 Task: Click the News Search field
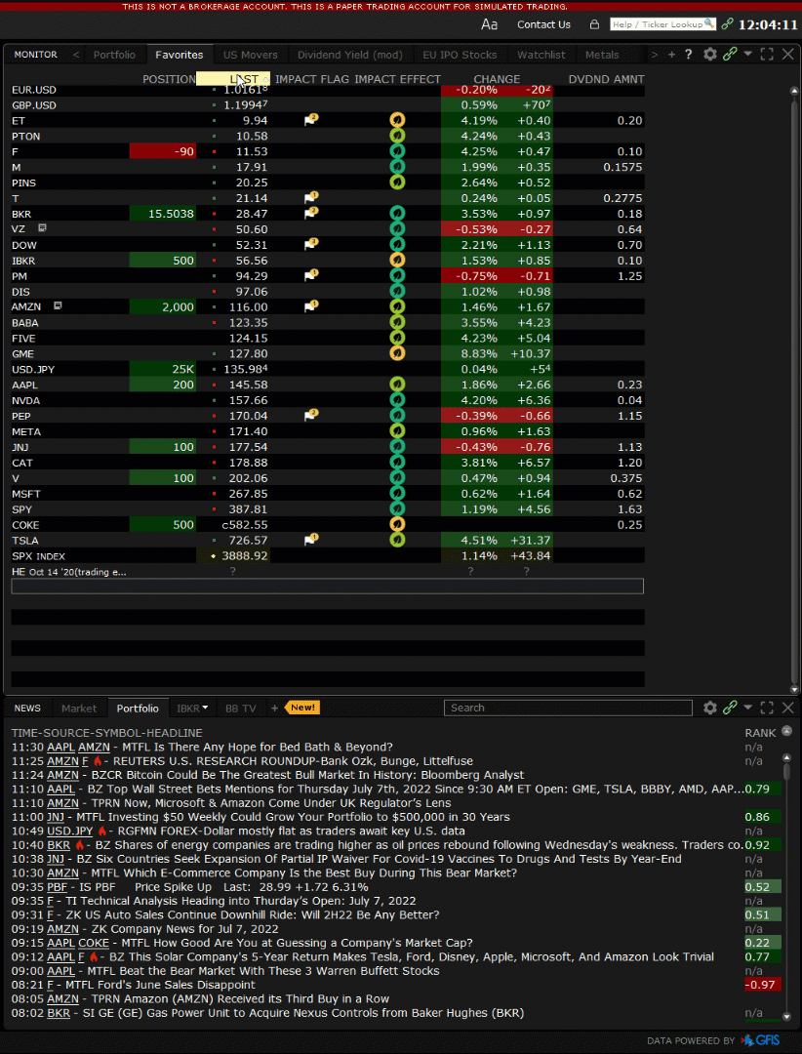(x=568, y=708)
